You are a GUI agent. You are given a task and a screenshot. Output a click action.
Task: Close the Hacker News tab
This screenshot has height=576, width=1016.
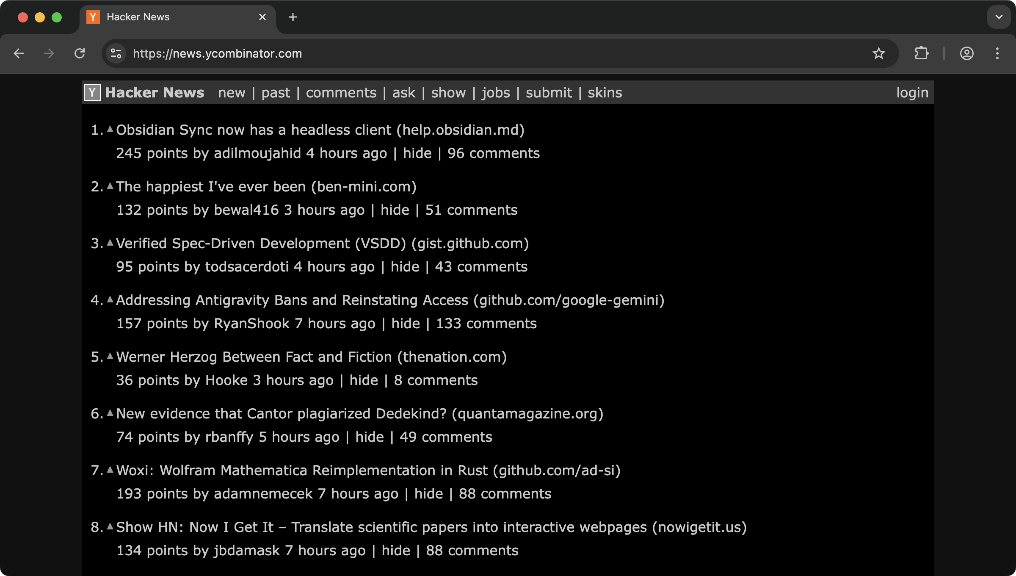coord(262,17)
